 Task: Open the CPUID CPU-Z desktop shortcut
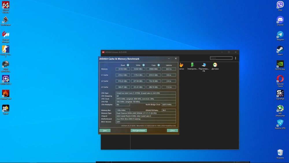click(x=6, y=80)
